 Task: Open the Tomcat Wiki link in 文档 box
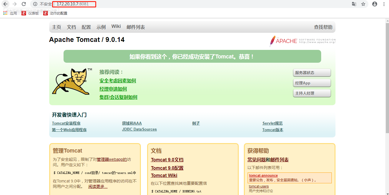(x=164, y=175)
